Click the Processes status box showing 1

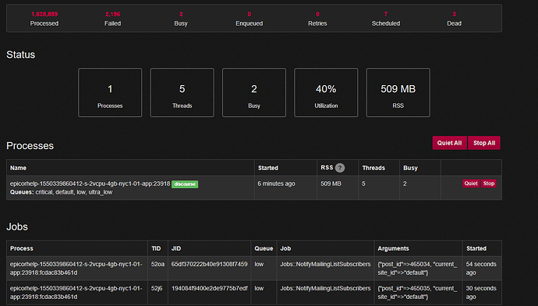pyautogui.click(x=110, y=92)
